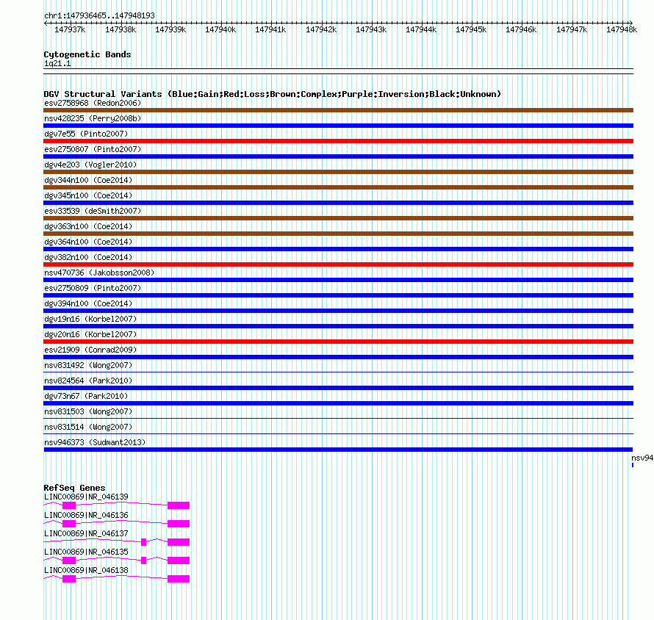Select nsv831503 (Wong2007) label
The image size is (654, 620).
point(88,411)
